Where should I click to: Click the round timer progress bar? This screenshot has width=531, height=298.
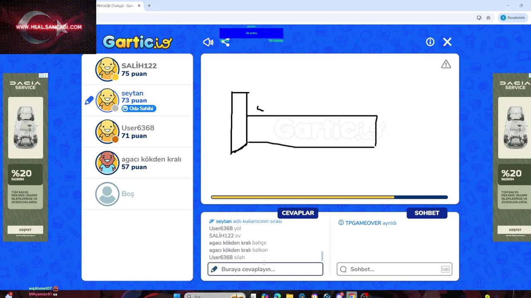click(329, 197)
